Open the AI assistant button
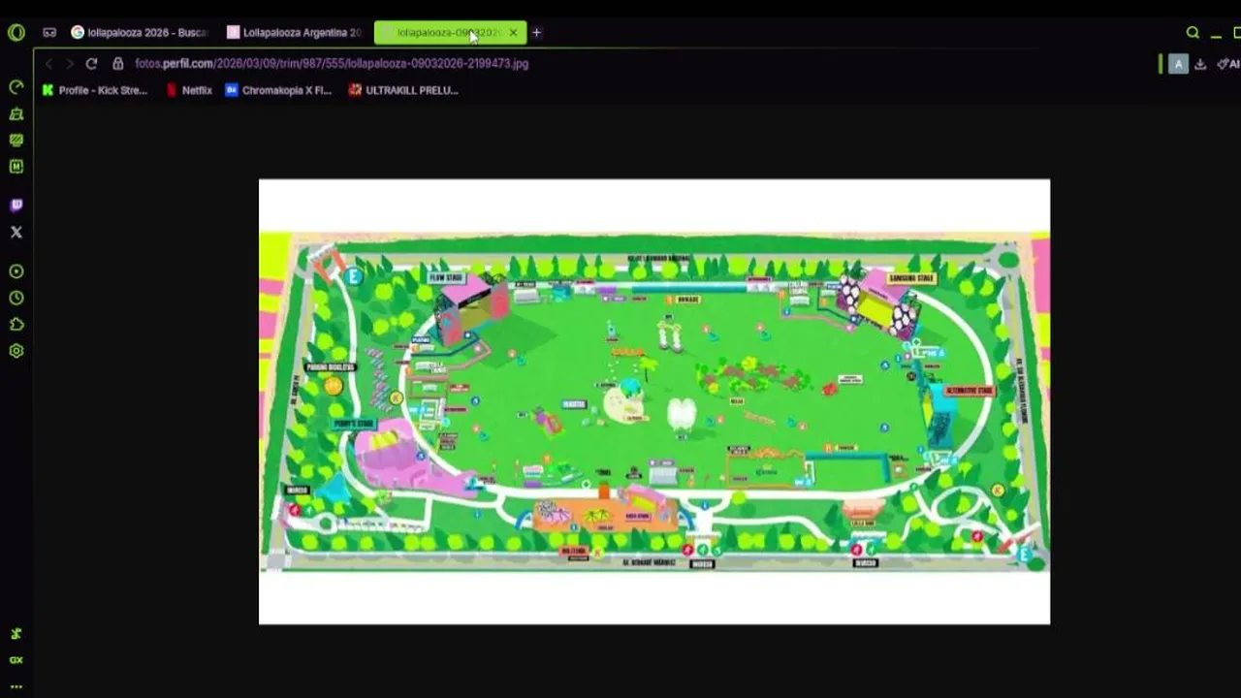Viewport: 1241px width, 698px height. pyautogui.click(x=1228, y=64)
